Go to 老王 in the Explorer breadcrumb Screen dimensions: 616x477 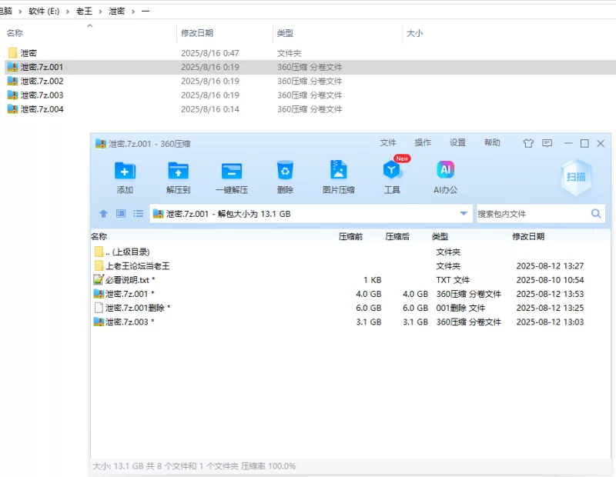tap(84, 12)
